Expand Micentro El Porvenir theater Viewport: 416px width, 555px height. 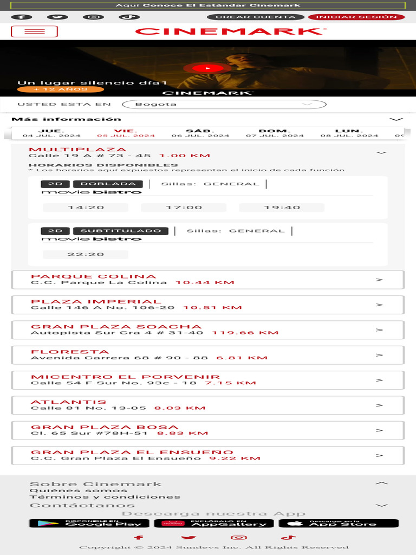(x=208, y=380)
